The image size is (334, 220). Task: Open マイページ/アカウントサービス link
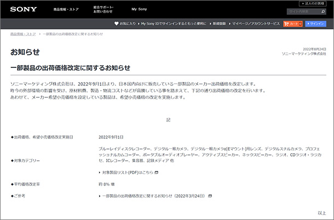click(256, 24)
